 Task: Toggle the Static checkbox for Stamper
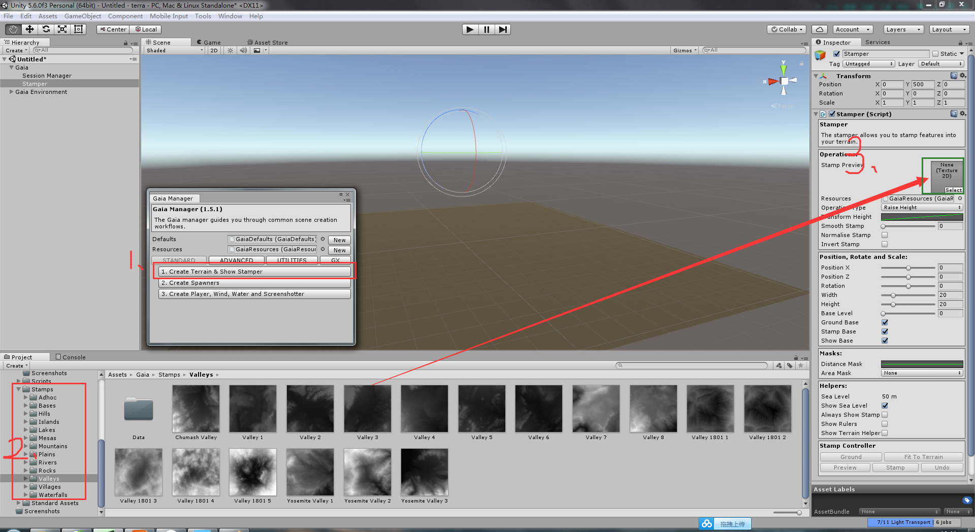936,53
